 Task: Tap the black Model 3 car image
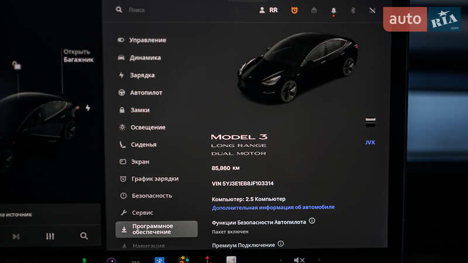(x=298, y=68)
